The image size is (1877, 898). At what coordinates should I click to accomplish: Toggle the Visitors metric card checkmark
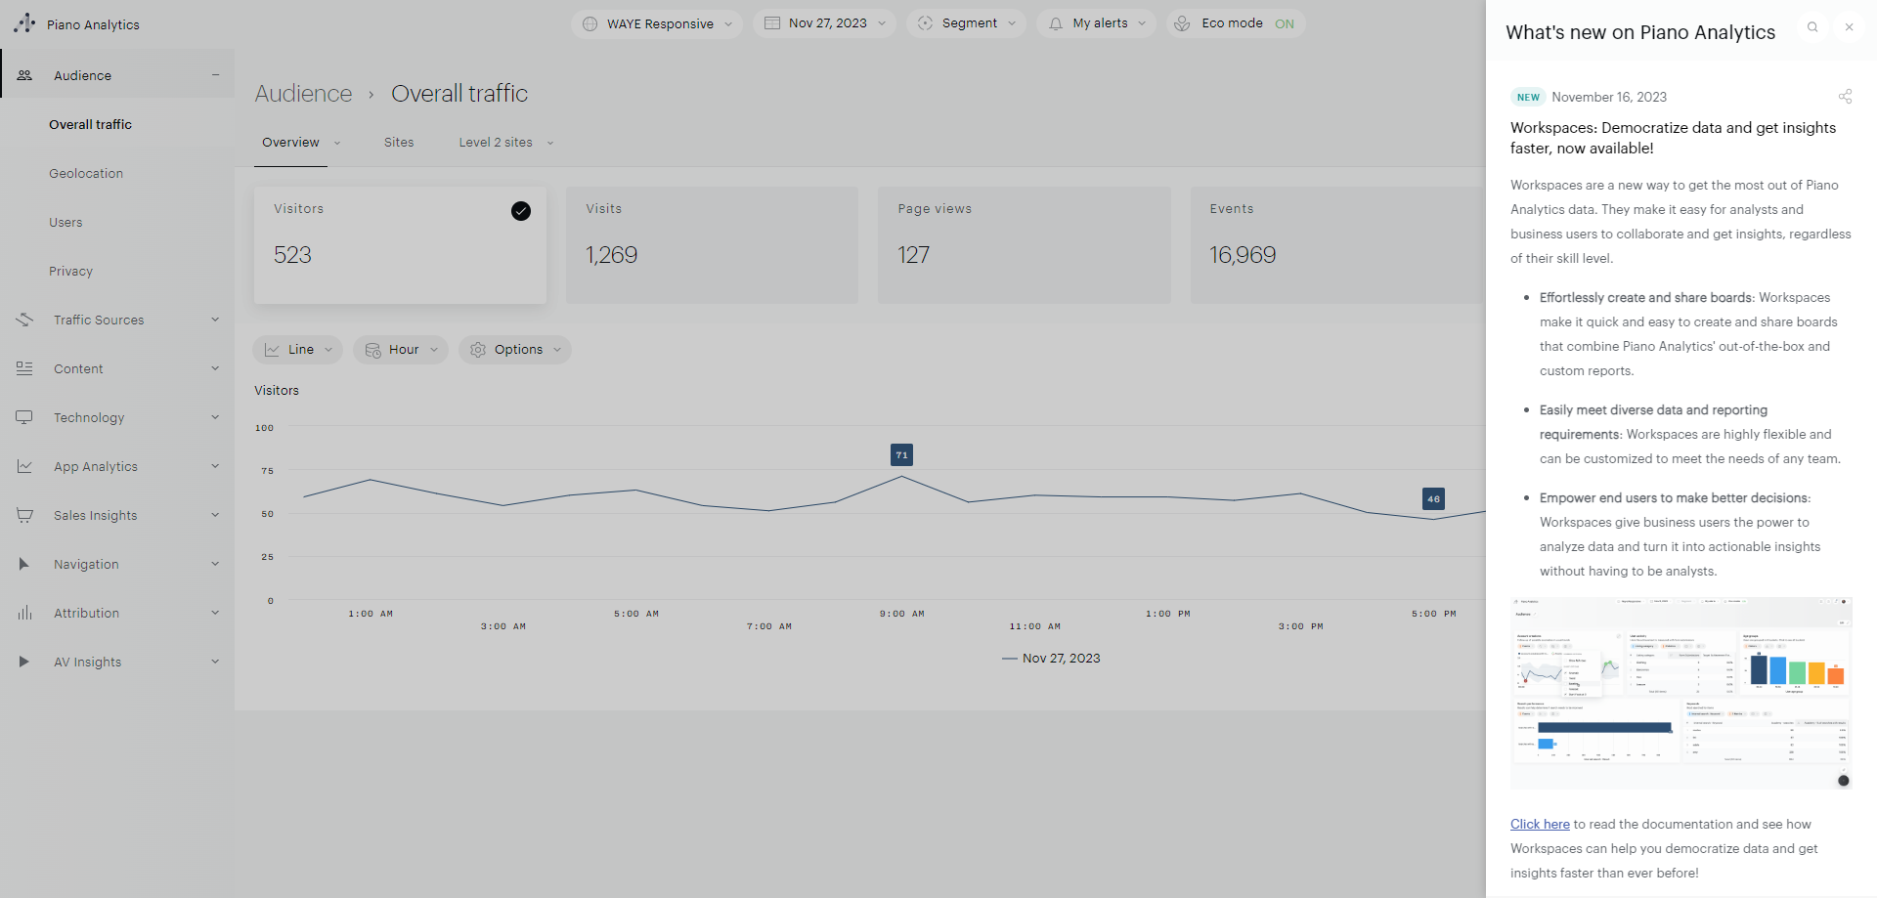(x=521, y=211)
